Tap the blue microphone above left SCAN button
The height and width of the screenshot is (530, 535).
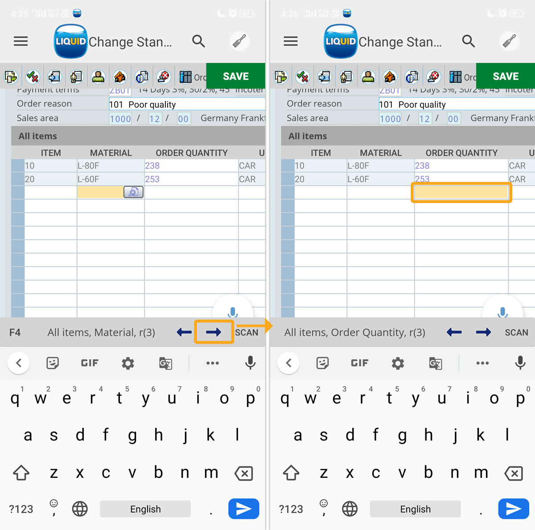tap(233, 312)
